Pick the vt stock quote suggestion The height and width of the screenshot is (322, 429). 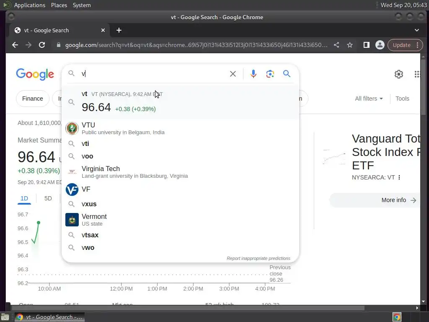point(180,102)
